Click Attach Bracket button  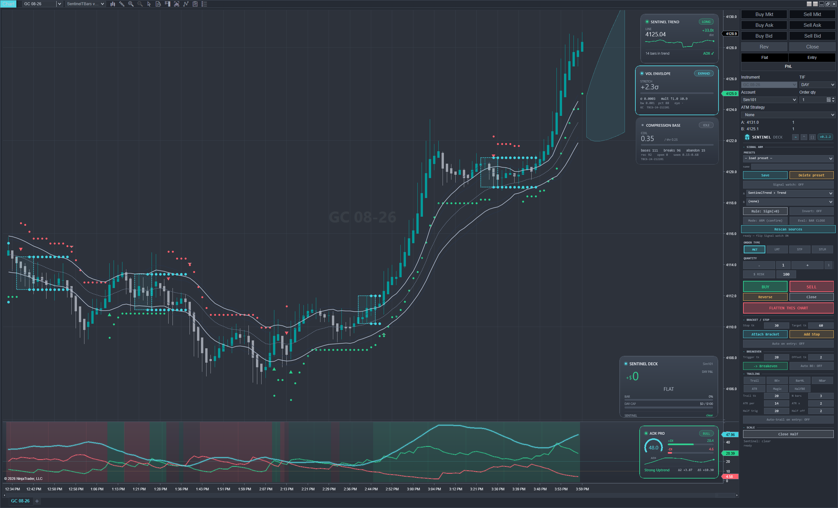765,334
